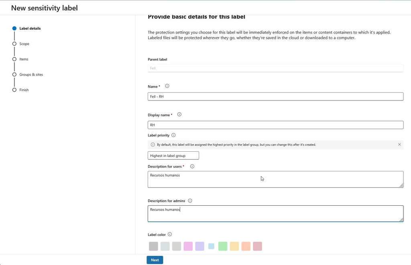The image size is (411, 265).
Task: Select the Groups & sites step
Action: (31, 74)
